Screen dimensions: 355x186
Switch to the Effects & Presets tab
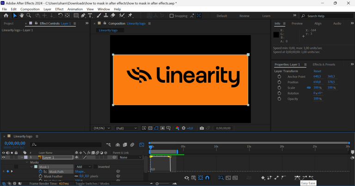coord(324,65)
